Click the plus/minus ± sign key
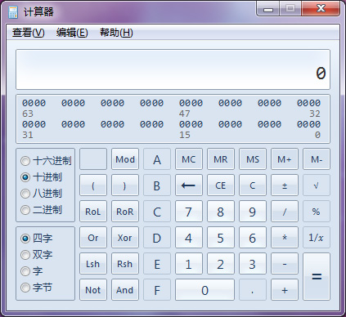346x317 pixels. pos(285,185)
